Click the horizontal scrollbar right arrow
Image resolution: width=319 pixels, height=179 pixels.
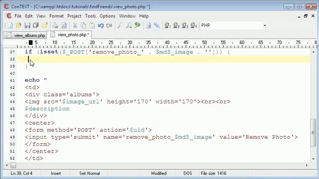(307, 166)
